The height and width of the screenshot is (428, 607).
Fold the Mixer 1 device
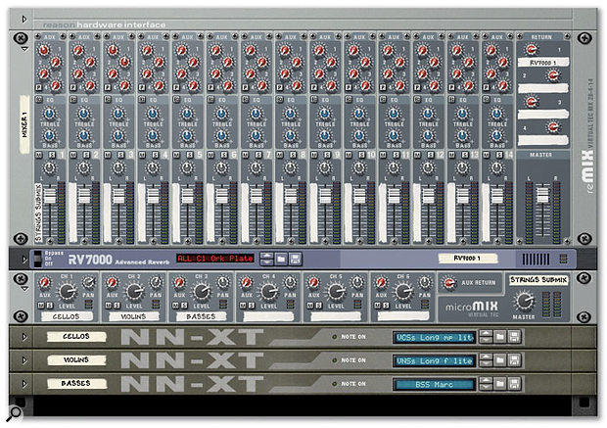pos(24,49)
